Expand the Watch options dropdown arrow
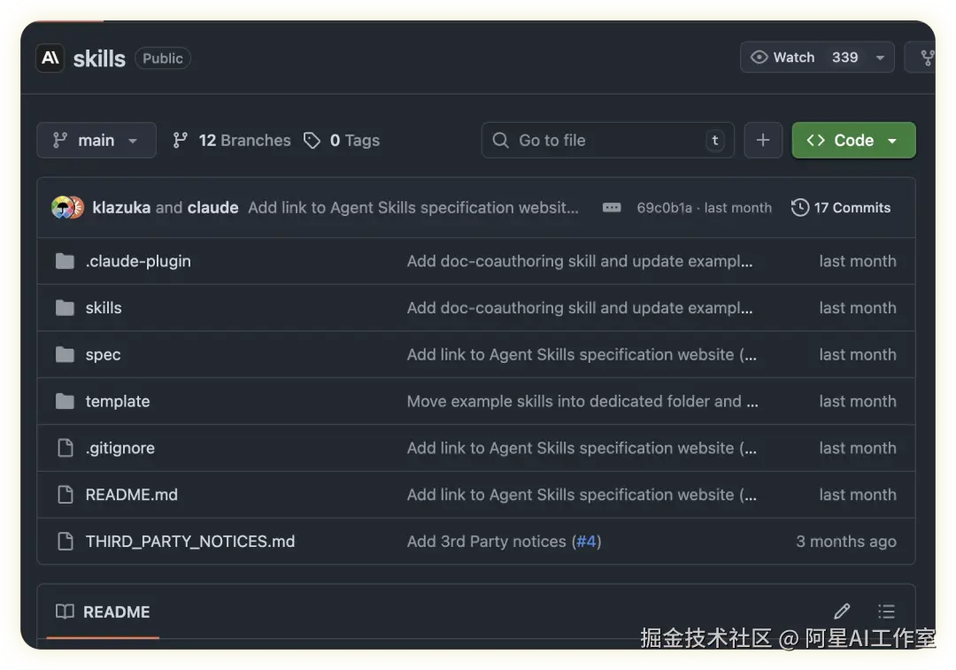The width and height of the screenshot is (956, 670). [x=880, y=58]
